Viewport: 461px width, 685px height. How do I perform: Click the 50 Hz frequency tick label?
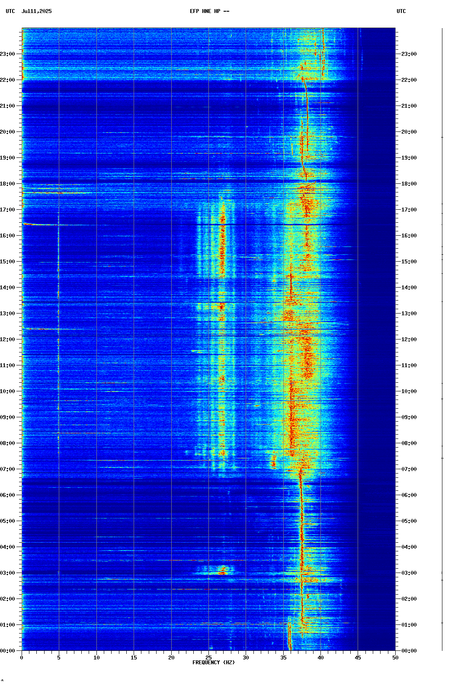[x=395, y=658]
